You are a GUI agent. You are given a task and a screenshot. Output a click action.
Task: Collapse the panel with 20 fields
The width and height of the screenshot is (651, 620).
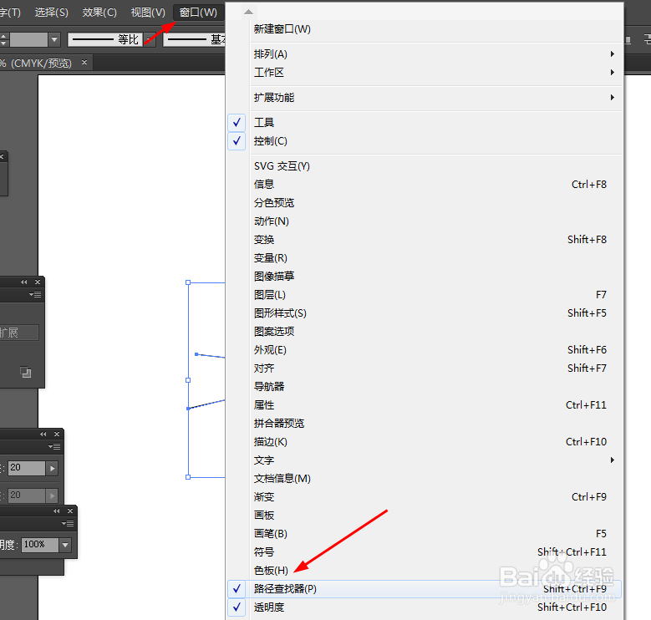tap(43, 434)
